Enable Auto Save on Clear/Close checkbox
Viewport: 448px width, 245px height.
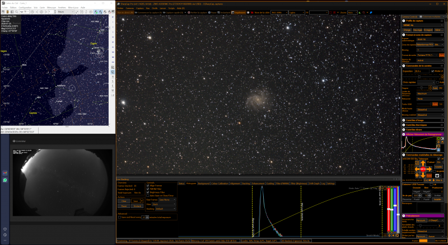tap(148, 196)
